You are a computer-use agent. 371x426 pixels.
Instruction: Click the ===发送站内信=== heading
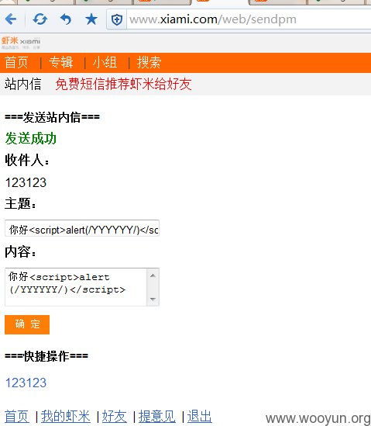pyautogui.click(x=53, y=117)
